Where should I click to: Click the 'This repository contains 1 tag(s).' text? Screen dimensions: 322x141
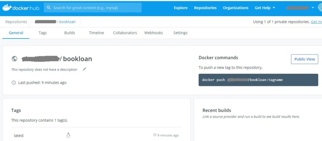39,120
